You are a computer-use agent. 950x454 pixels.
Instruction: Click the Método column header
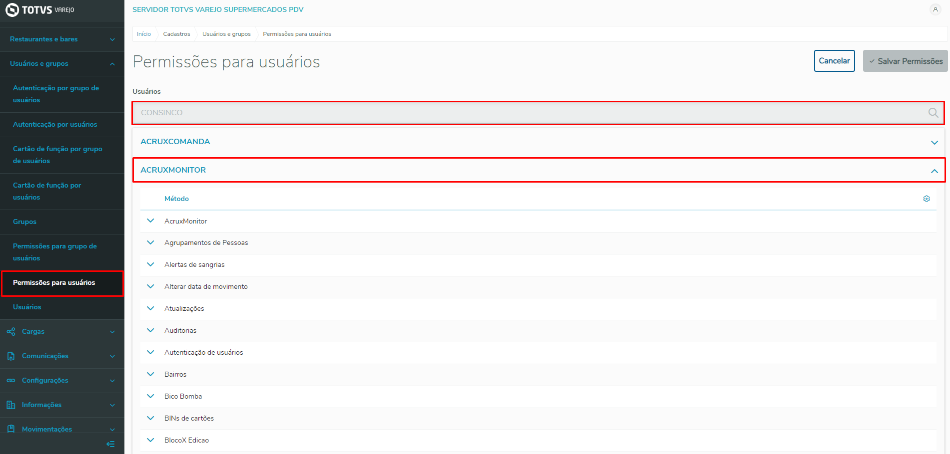tap(176, 199)
